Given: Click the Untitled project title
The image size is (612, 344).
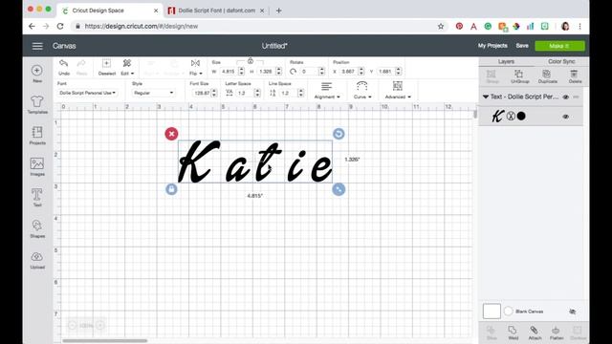Looking at the screenshot, I should (x=274, y=46).
